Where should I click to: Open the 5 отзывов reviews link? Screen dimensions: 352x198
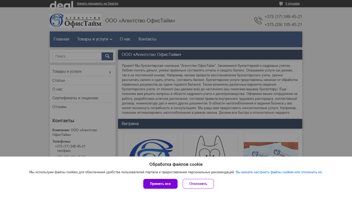point(292,4)
